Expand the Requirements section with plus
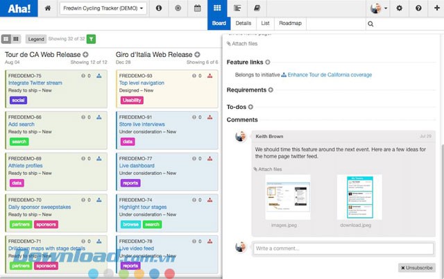Viewport: 444px width, 279px height. click(x=271, y=90)
